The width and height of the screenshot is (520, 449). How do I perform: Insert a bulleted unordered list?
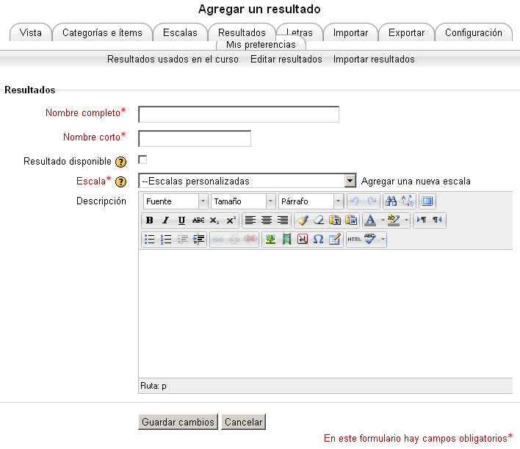[x=150, y=240]
